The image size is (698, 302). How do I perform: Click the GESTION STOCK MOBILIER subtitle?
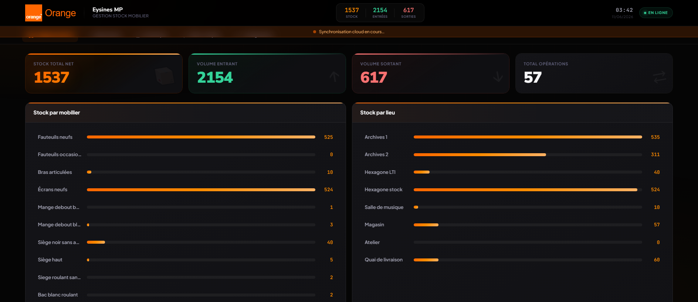[x=121, y=16]
